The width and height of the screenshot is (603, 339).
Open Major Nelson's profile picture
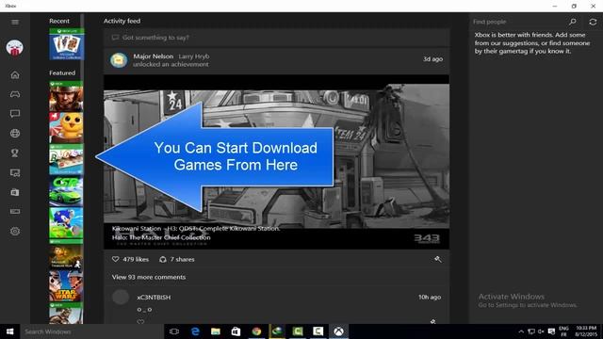click(x=119, y=60)
